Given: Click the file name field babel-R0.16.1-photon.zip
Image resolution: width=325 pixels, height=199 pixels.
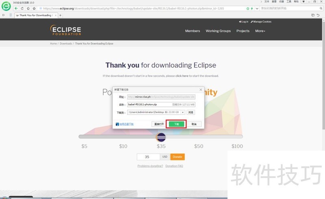Looking at the screenshot, I should coord(161,104).
